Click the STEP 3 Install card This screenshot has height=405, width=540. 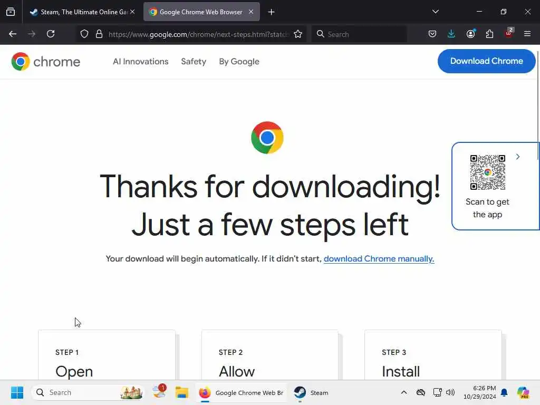point(433,355)
